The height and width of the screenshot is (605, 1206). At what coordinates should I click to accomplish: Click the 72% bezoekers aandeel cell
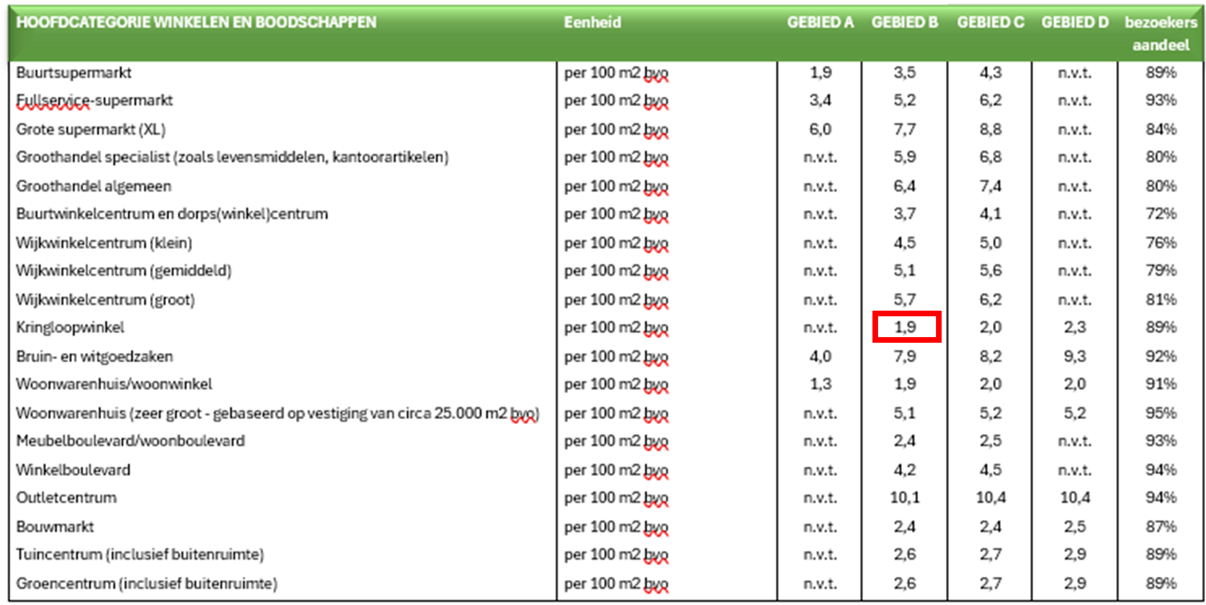1160,214
